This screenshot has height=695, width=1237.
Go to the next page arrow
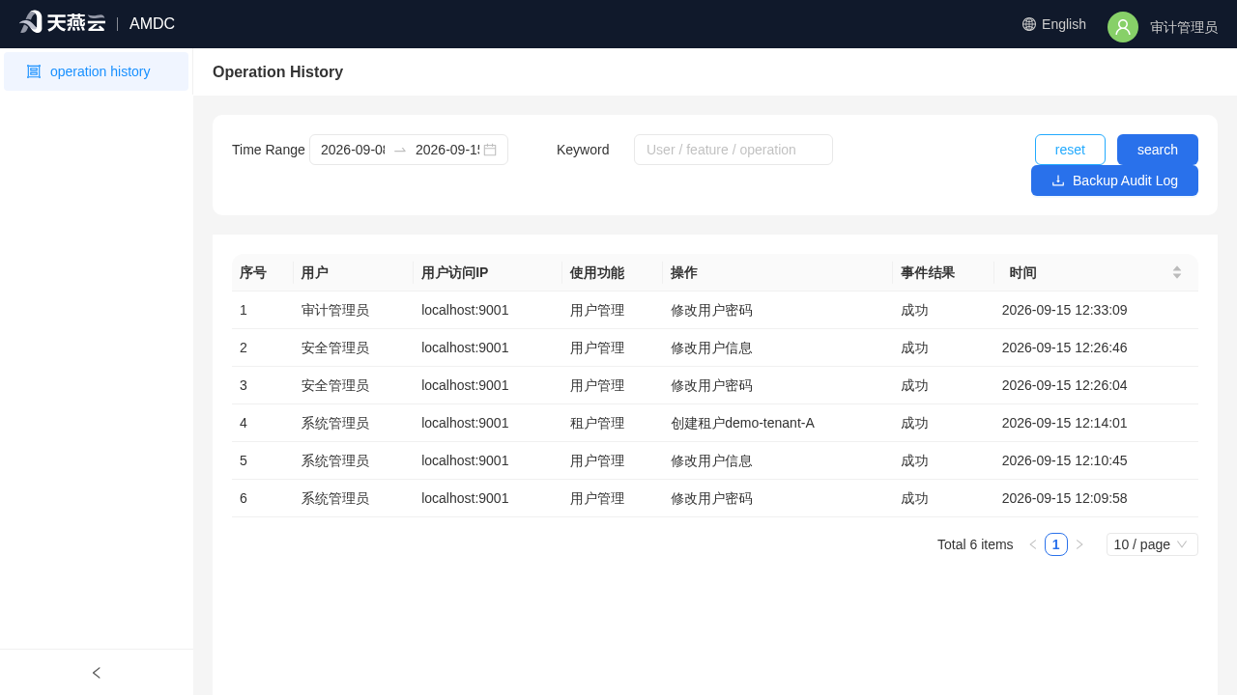tap(1079, 544)
